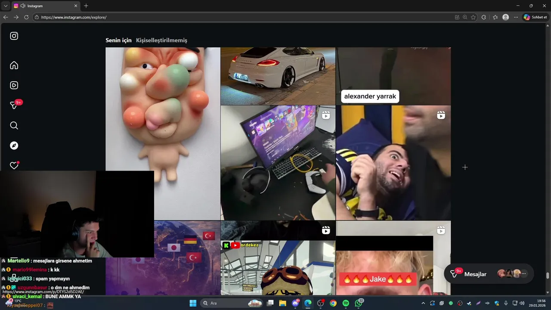551x310 pixels.
Task: Go forward in browser
Action: (x=16, y=17)
